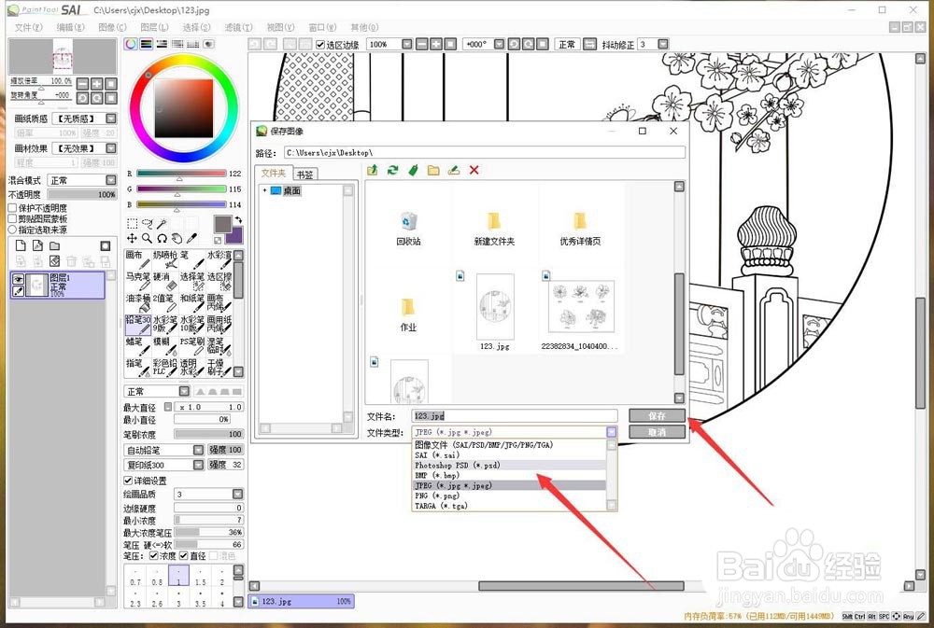Click the purple background color swatch
Screen dimensions: 934x628
(x=236, y=236)
